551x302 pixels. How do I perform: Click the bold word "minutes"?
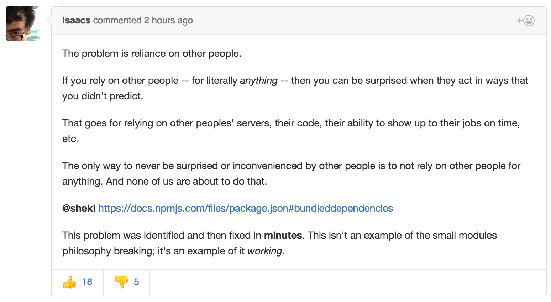pyautogui.click(x=283, y=236)
